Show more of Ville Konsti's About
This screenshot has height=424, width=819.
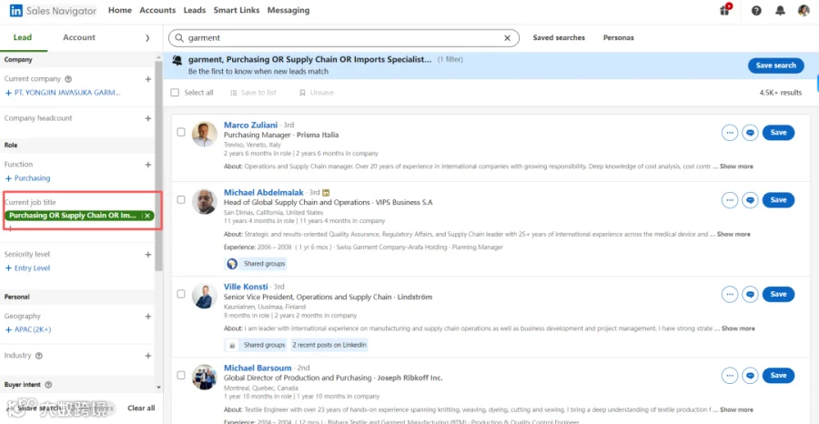click(x=738, y=328)
